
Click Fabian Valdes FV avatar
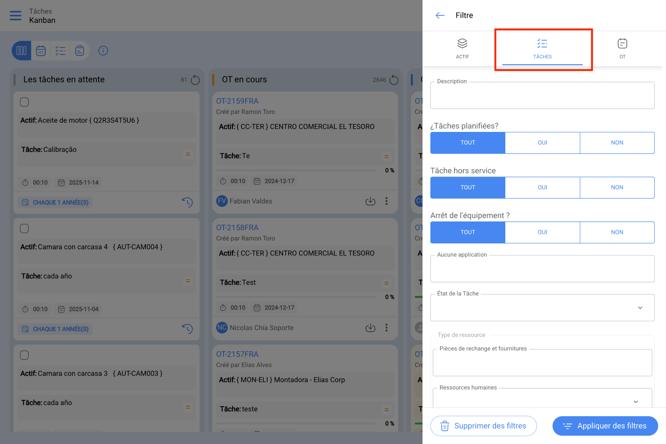click(x=222, y=201)
